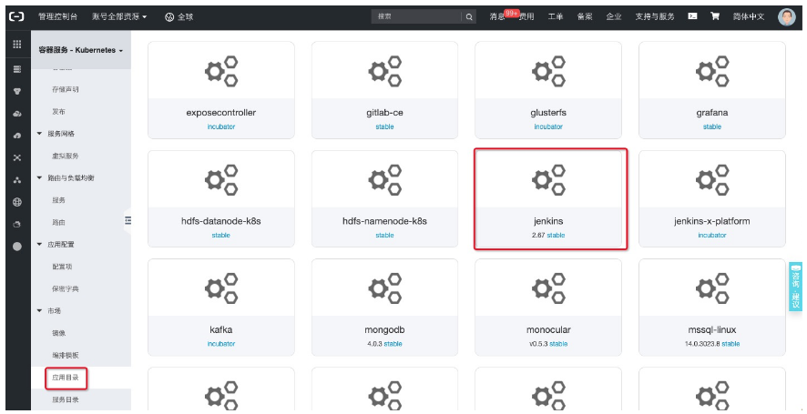Click the gear icon on gitlab-ce card

click(x=385, y=71)
